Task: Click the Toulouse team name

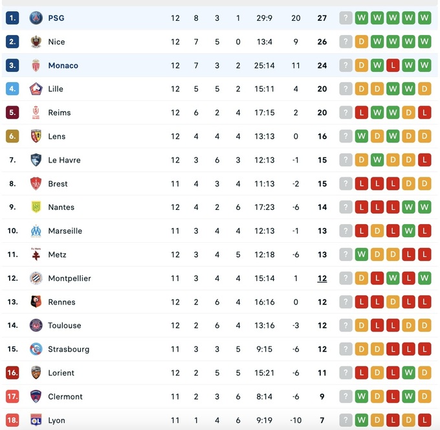Action: pos(65,326)
